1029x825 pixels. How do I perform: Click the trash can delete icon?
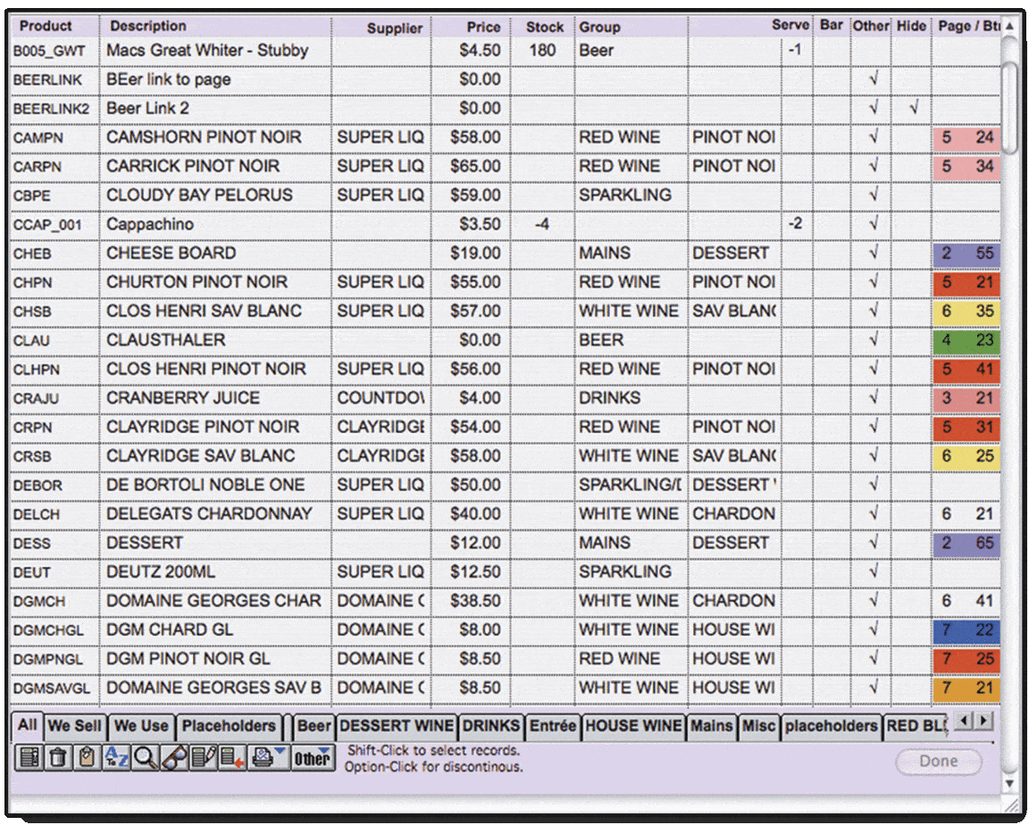coord(58,757)
